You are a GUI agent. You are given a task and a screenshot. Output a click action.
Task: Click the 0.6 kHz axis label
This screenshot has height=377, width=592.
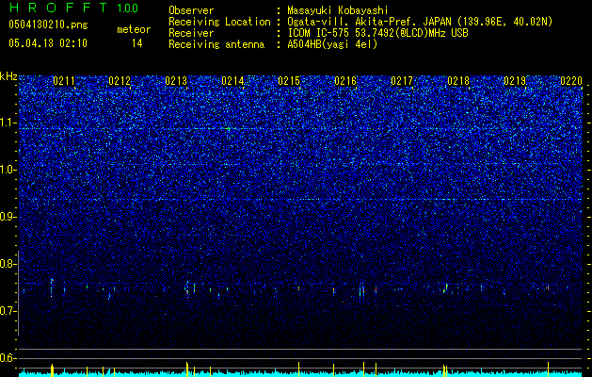click(x=8, y=358)
